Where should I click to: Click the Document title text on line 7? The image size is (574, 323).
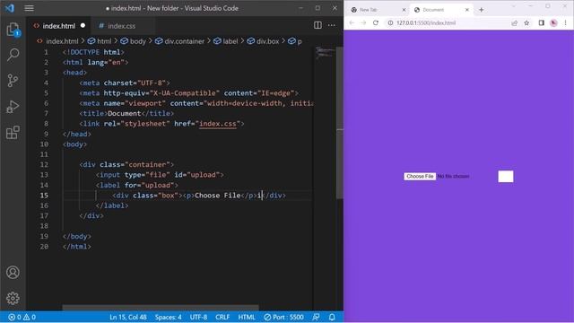(x=124, y=114)
